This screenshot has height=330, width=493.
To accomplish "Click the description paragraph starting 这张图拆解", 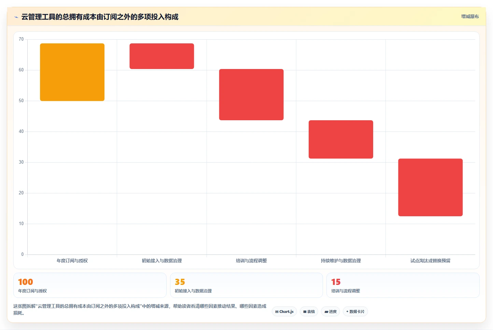I will pyautogui.click(x=140, y=310).
